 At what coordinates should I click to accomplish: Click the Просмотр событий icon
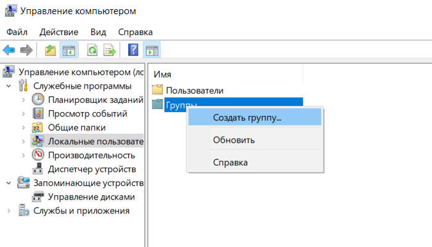point(38,113)
